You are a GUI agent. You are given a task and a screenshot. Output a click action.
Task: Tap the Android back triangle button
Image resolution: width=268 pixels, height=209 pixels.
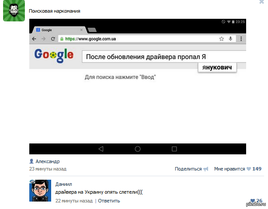click(x=101, y=149)
